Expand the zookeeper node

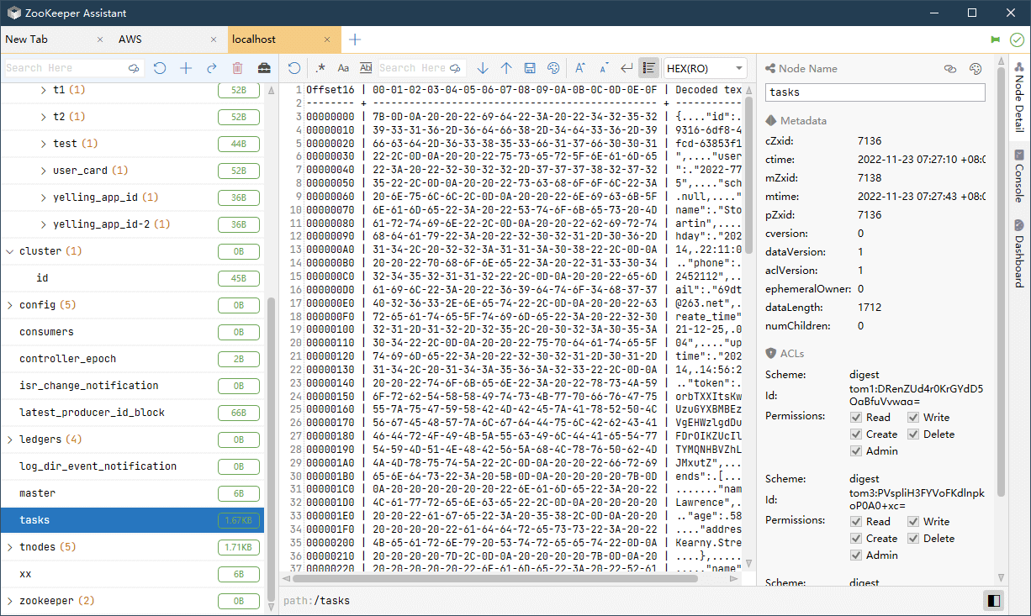pyautogui.click(x=10, y=601)
